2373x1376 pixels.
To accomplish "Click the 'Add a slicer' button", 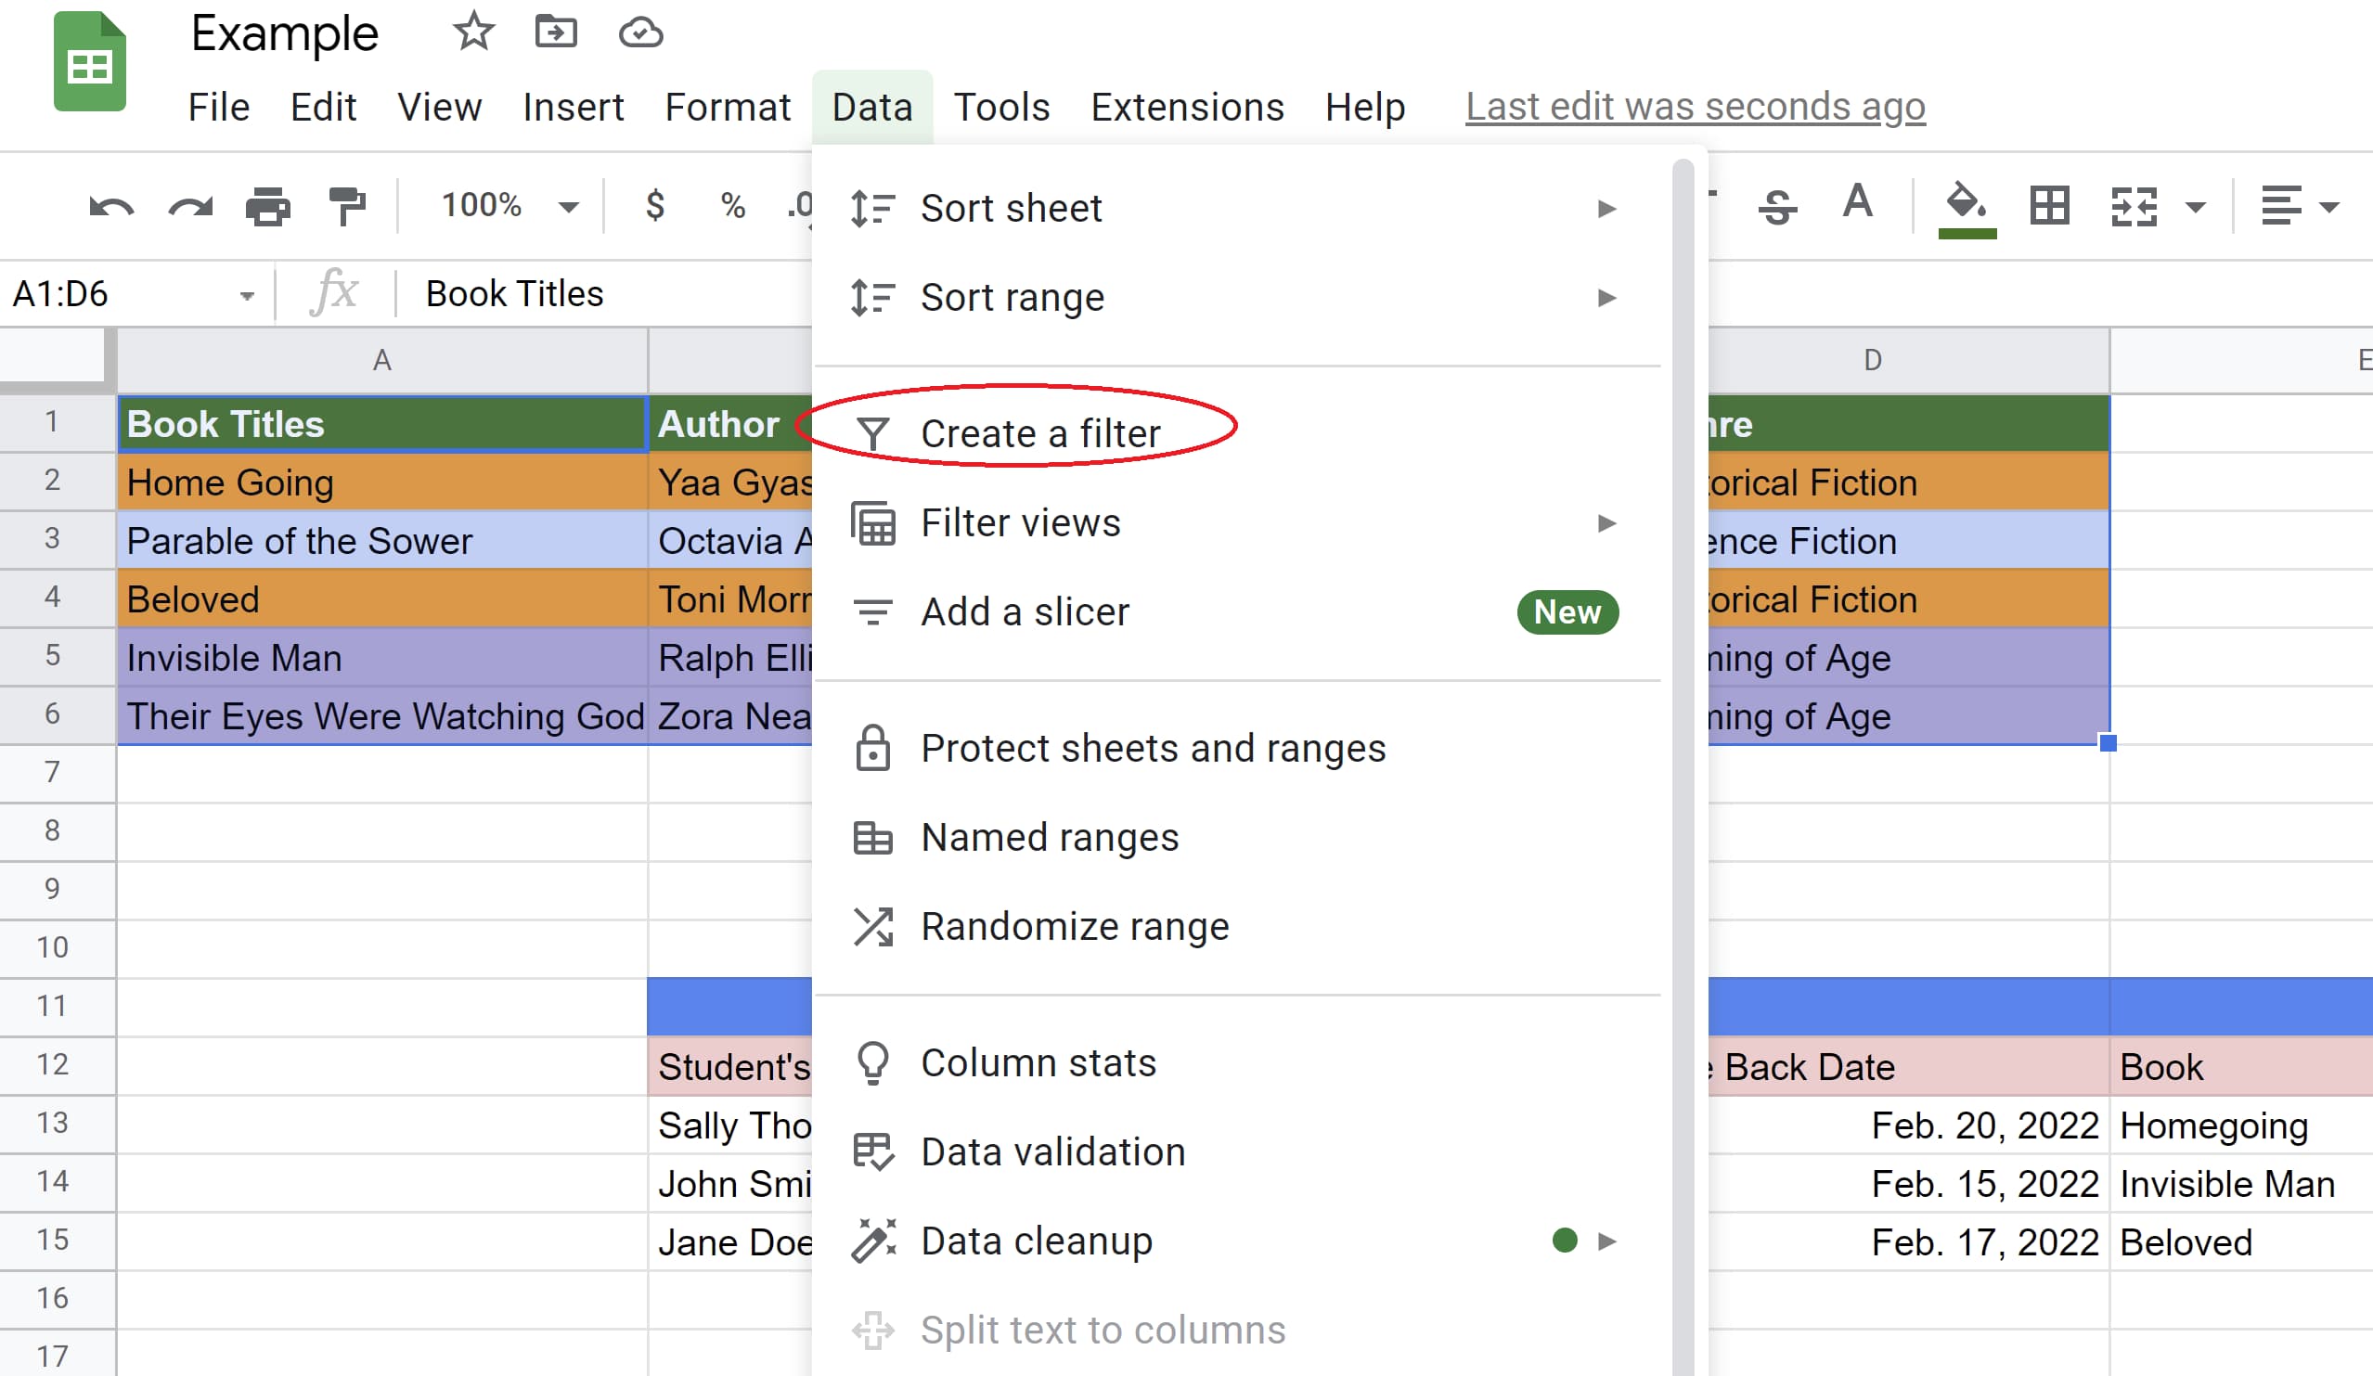I will click(x=1024, y=612).
